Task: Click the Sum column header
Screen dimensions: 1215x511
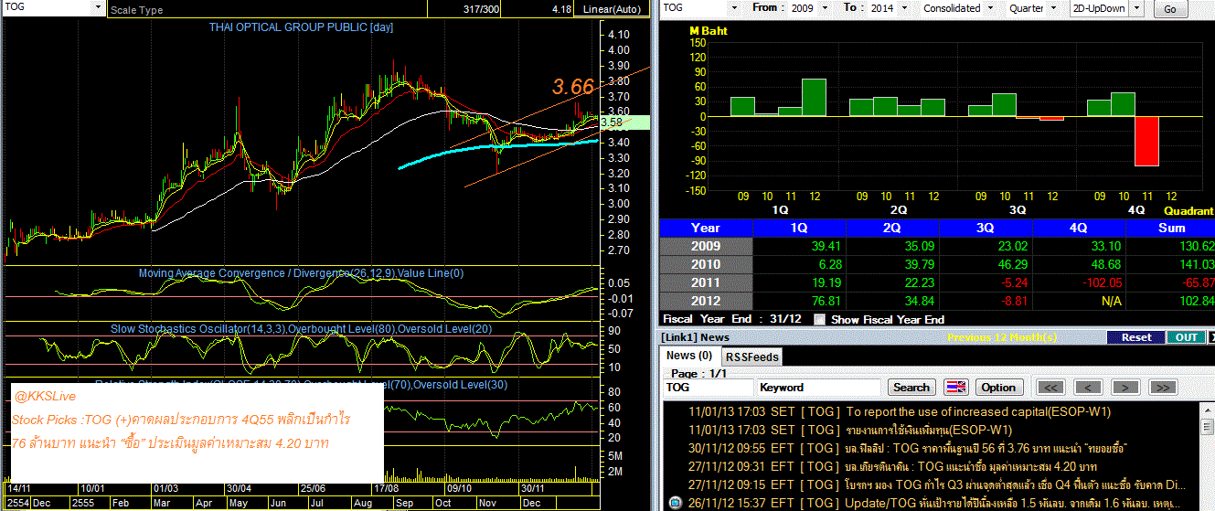Action: point(1170,229)
